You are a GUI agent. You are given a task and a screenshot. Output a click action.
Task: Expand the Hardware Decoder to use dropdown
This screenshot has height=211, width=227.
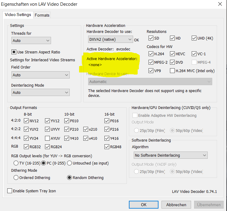[110, 39]
